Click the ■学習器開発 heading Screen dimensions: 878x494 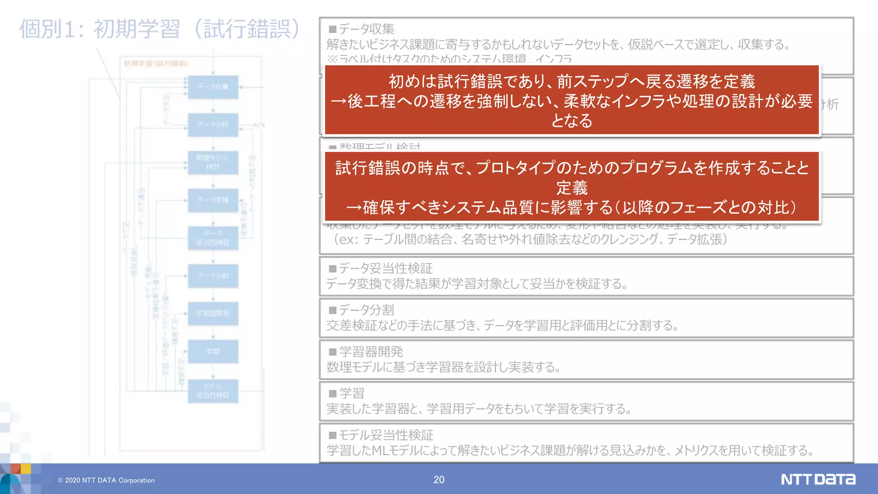coord(366,352)
